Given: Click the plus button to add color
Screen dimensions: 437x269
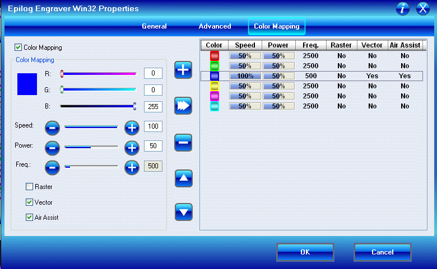Looking at the screenshot, I should click(x=183, y=70).
